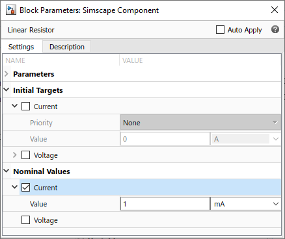Click the VALUE column header
The height and width of the screenshot is (239, 285).
[x=133, y=60]
